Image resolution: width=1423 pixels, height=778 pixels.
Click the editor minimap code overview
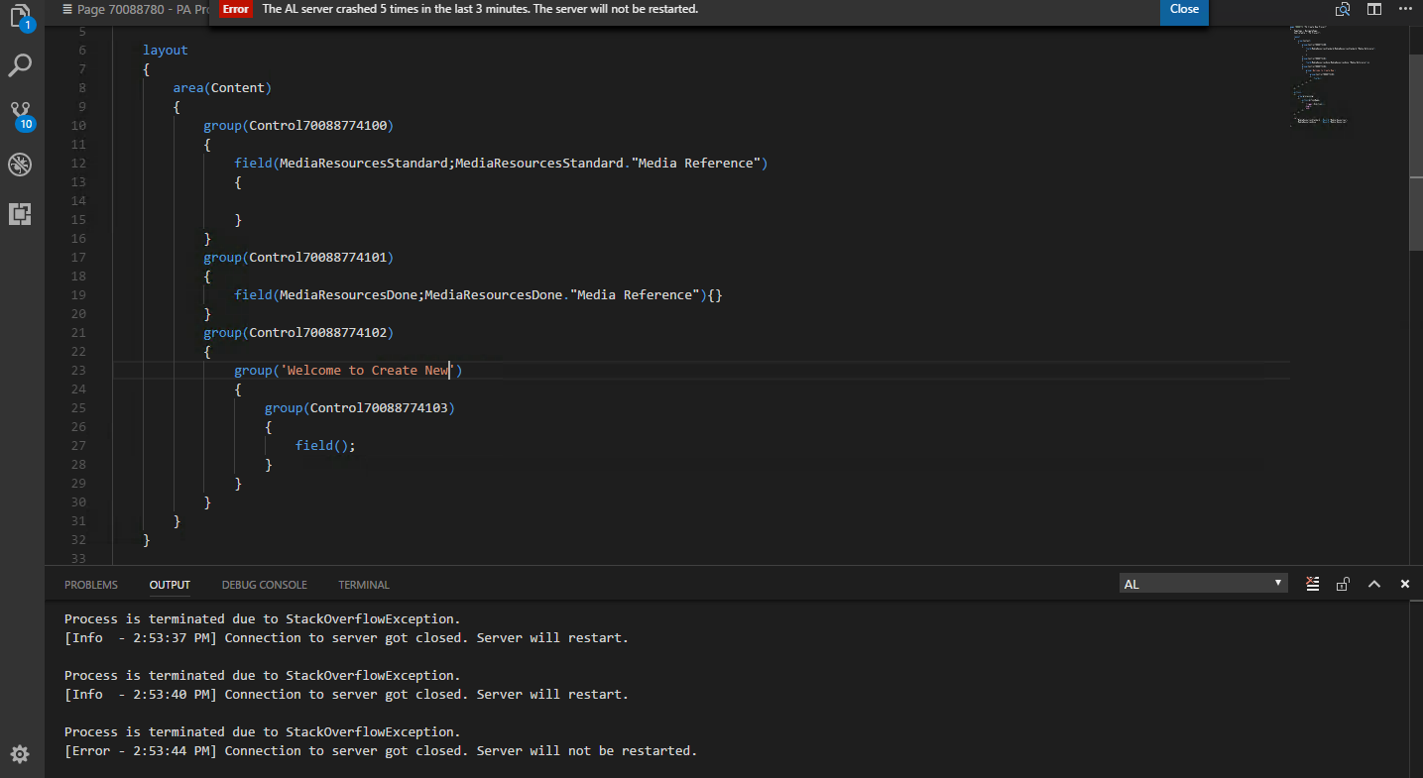[1334, 74]
